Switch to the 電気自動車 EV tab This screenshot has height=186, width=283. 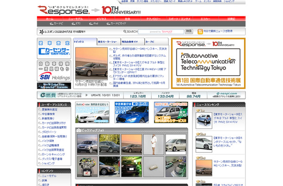coord(133,41)
